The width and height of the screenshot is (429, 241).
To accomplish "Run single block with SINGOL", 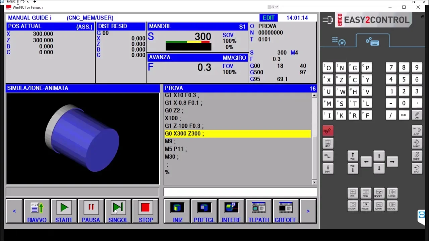I will pos(118,211).
